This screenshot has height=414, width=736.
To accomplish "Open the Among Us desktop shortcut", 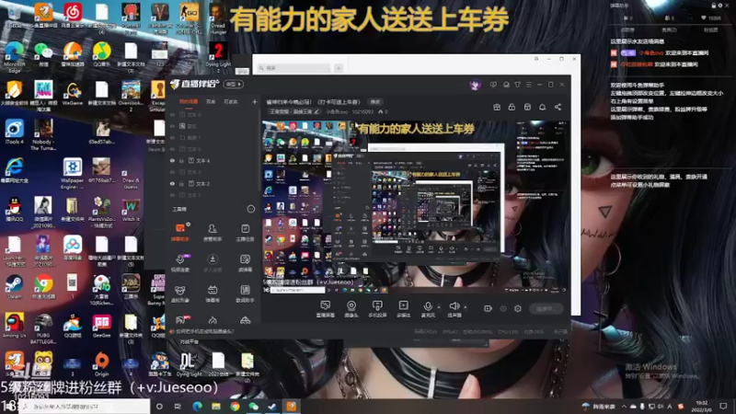I will (14, 326).
